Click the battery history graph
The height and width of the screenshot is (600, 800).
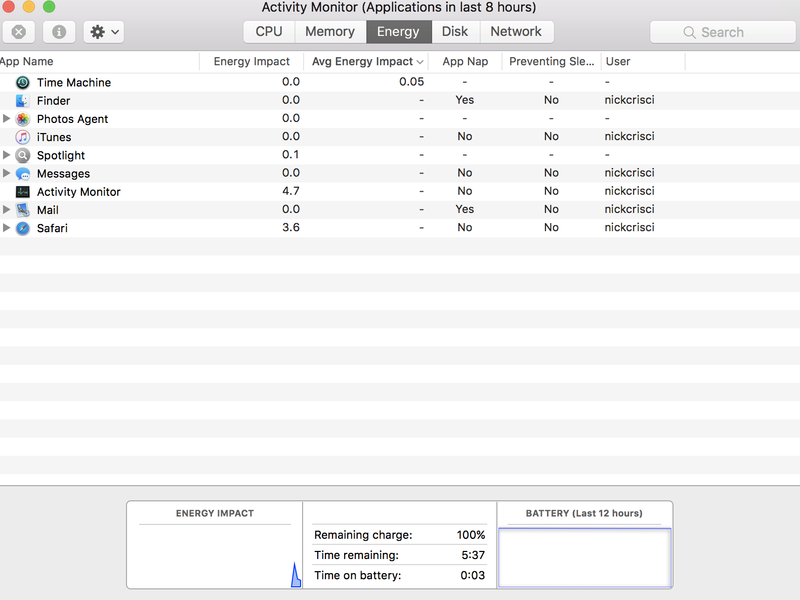(x=585, y=558)
